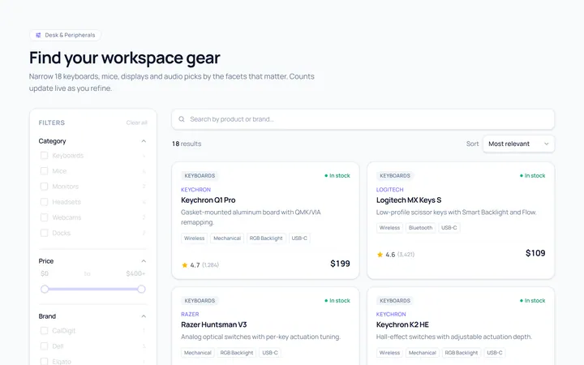Click the USB-C tag on Logitech MX Keys S
Viewport: 584px width, 365px height.
pyautogui.click(x=449, y=228)
